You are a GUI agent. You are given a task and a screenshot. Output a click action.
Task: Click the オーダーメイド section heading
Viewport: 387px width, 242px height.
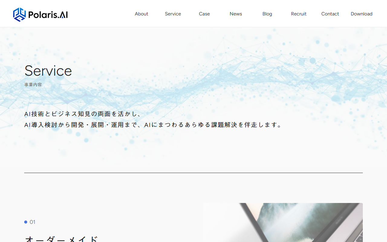pyautogui.click(x=62, y=238)
